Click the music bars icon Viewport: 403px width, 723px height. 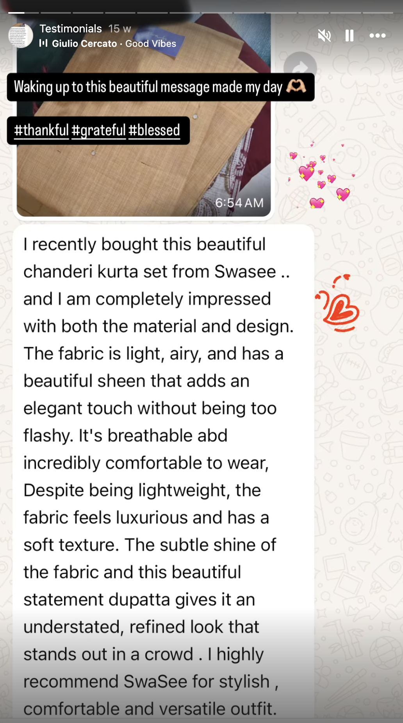tap(43, 43)
